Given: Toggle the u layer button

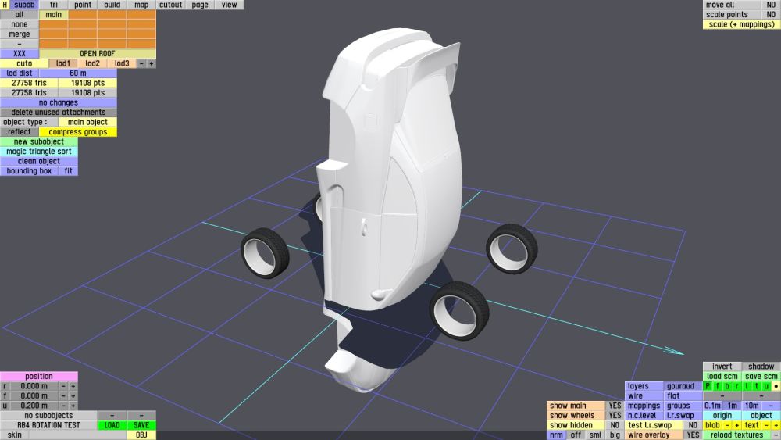Looking at the screenshot, I should pos(766,386).
